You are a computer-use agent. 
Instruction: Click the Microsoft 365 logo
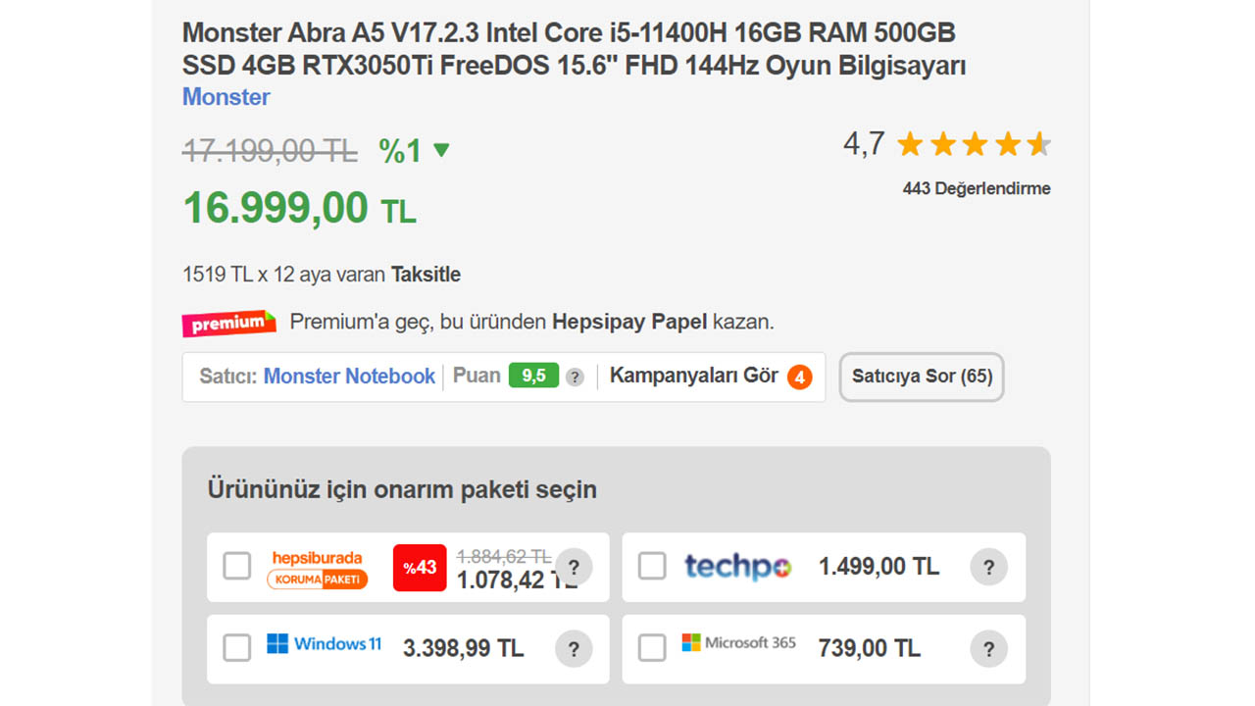(x=738, y=643)
